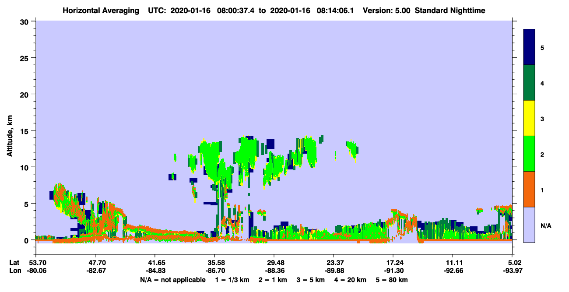Click the lavender N/A colorbar segment

[529, 225]
